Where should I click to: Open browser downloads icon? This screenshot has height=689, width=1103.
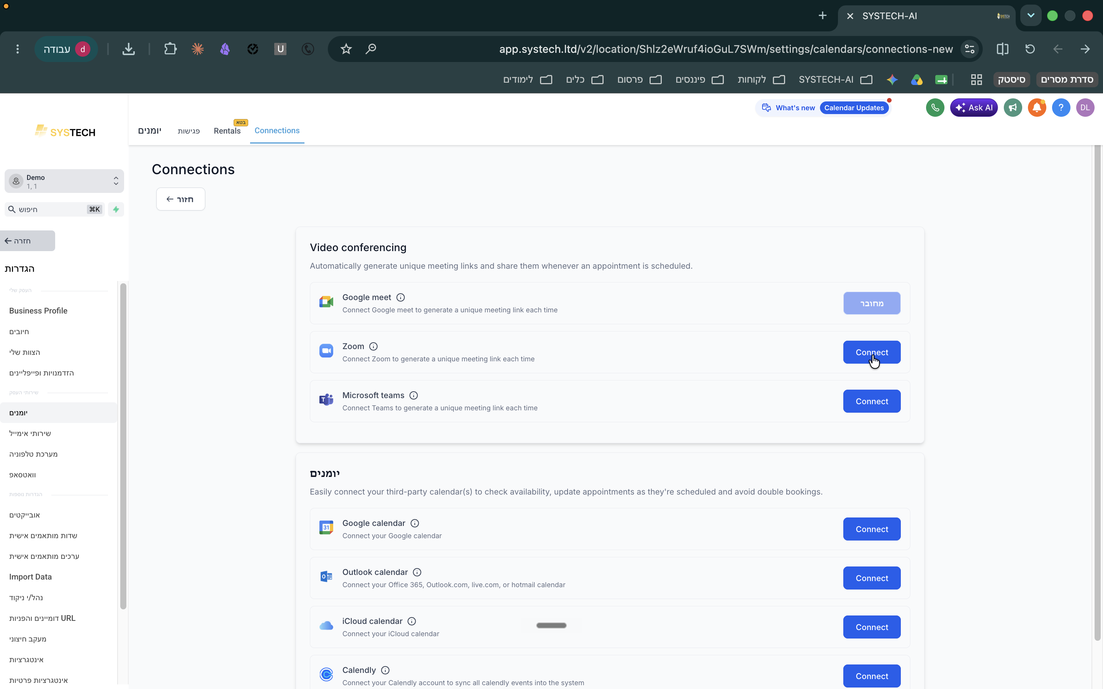(129, 49)
